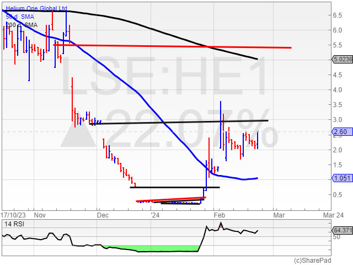This screenshot has height=265, width=353.
Task: Select the black trend line near 3.0
Action: (179, 122)
